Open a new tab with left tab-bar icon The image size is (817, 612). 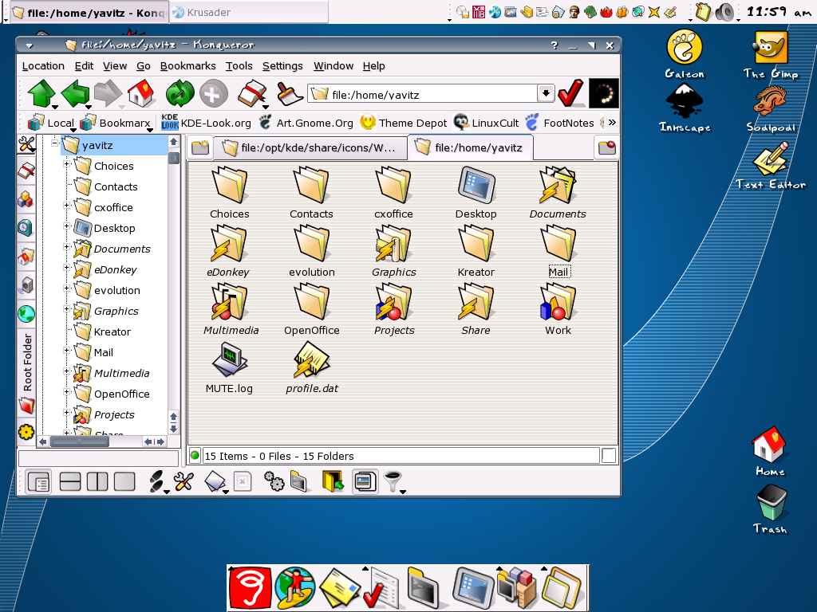coord(200,147)
